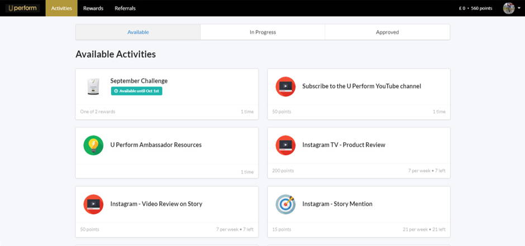Viewport: 525px width, 246px height.
Task: Click '7 per week • 7 left' on Instagram TV card
Action: 427,171
